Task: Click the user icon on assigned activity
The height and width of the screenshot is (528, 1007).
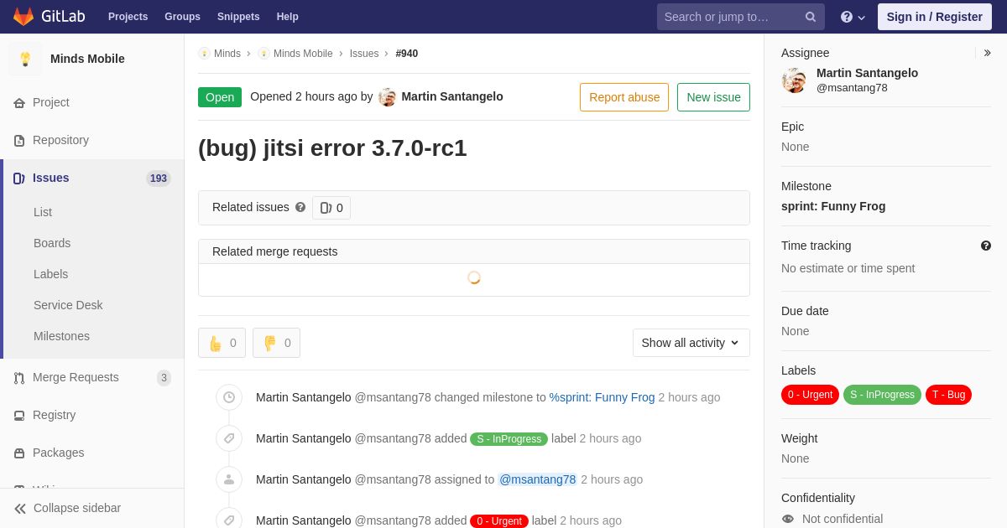Action: [229, 479]
